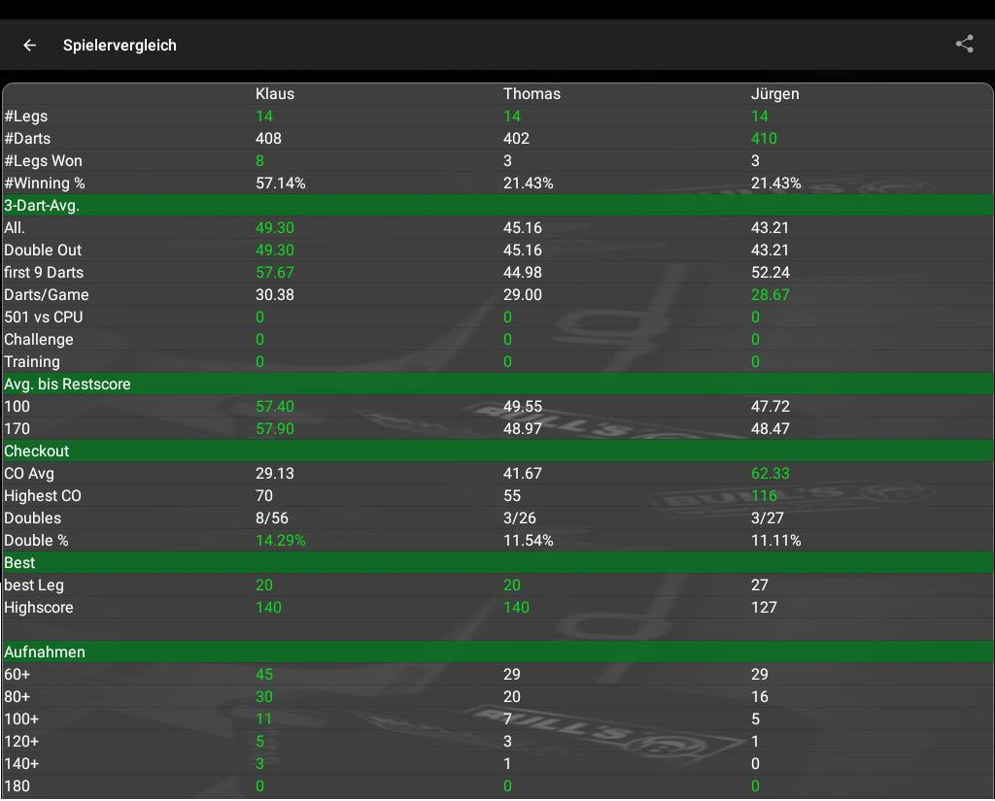Click Jürgen's CO Avg value 62.33
Image resolution: width=995 pixels, height=801 pixels.
tap(770, 474)
